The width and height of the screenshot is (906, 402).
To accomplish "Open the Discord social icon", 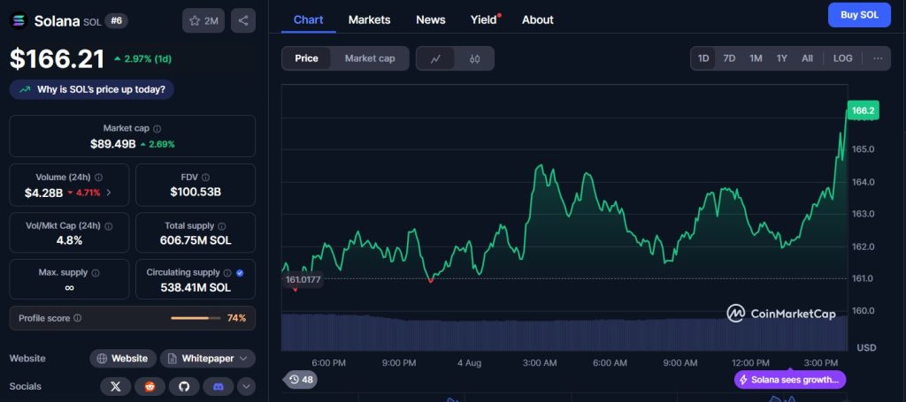I will click(x=217, y=386).
